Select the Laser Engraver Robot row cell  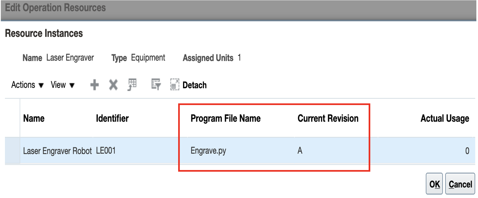pos(57,151)
